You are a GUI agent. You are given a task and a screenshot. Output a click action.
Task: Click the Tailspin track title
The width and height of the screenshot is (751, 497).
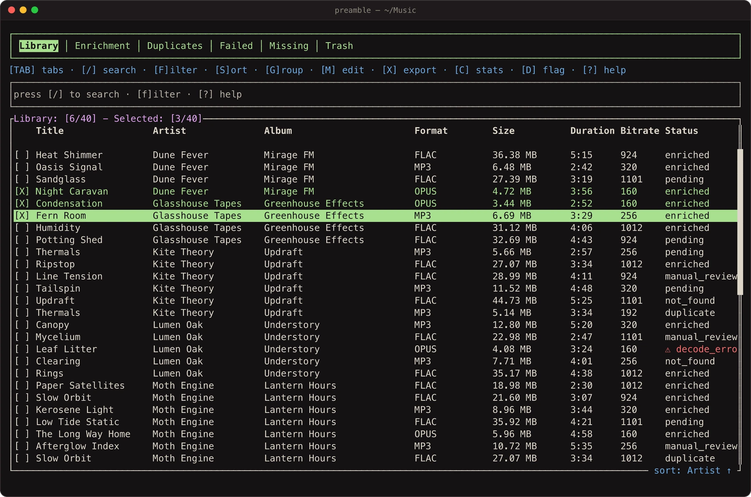point(58,289)
